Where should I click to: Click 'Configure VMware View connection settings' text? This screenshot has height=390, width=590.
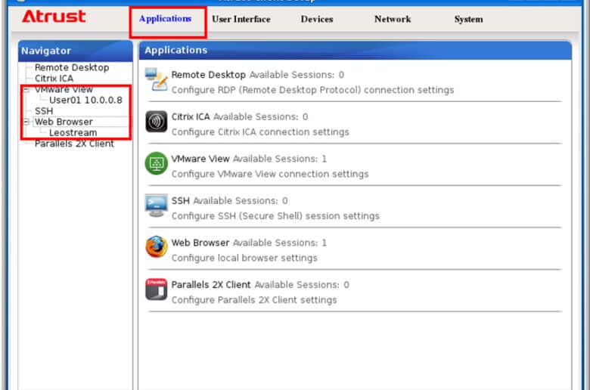270,174
